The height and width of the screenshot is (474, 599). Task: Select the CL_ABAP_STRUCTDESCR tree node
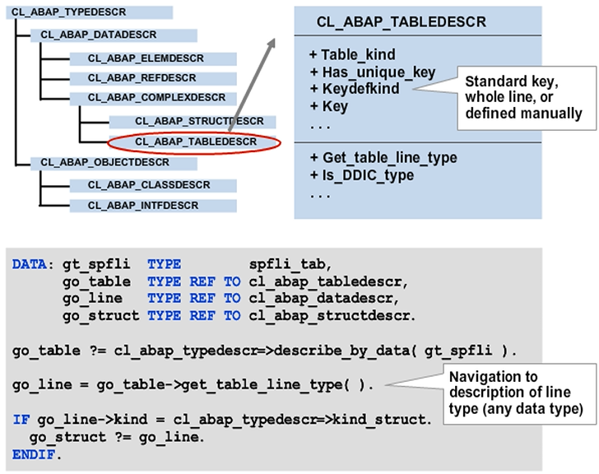pyautogui.click(x=198, y=121)
